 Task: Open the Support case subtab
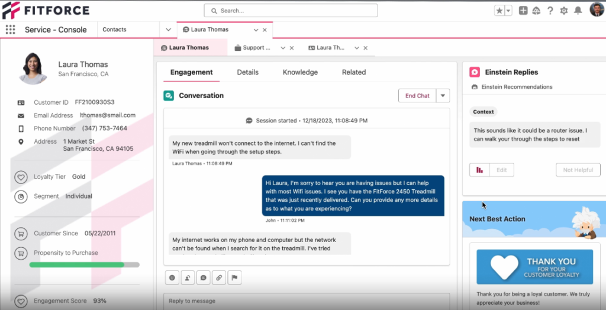click(x=252, y=48)
